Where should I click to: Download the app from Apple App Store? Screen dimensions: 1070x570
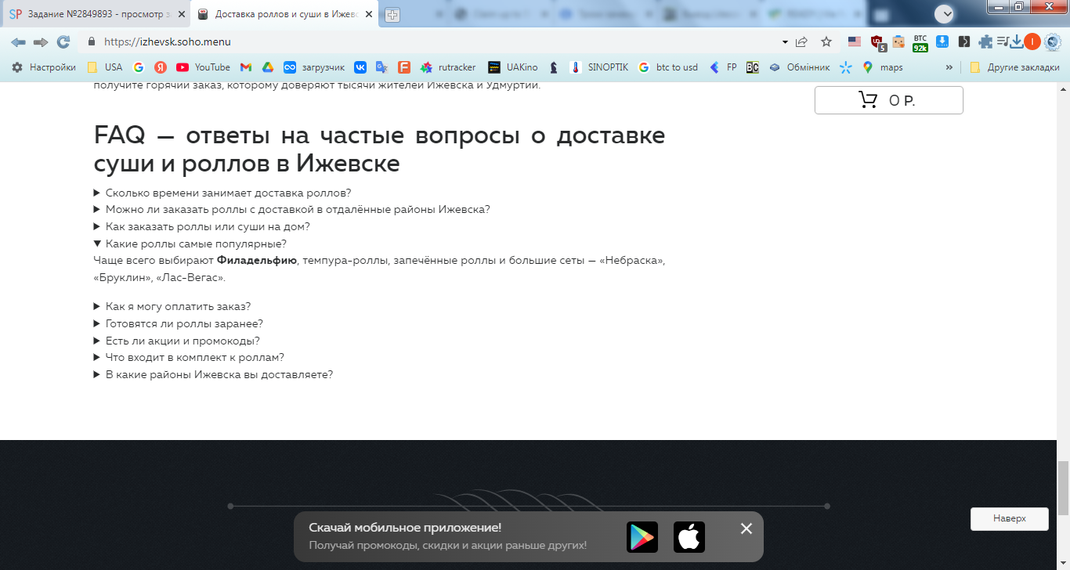coord(689,537)
